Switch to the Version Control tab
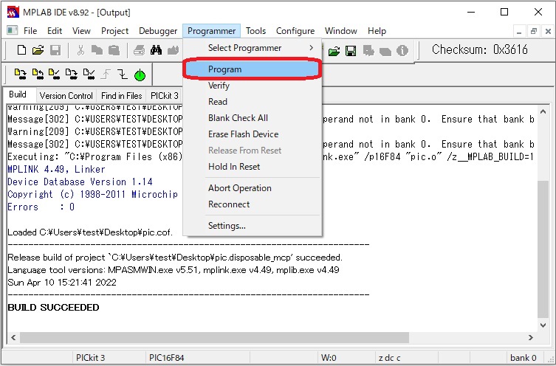 (x=66, y=96)
